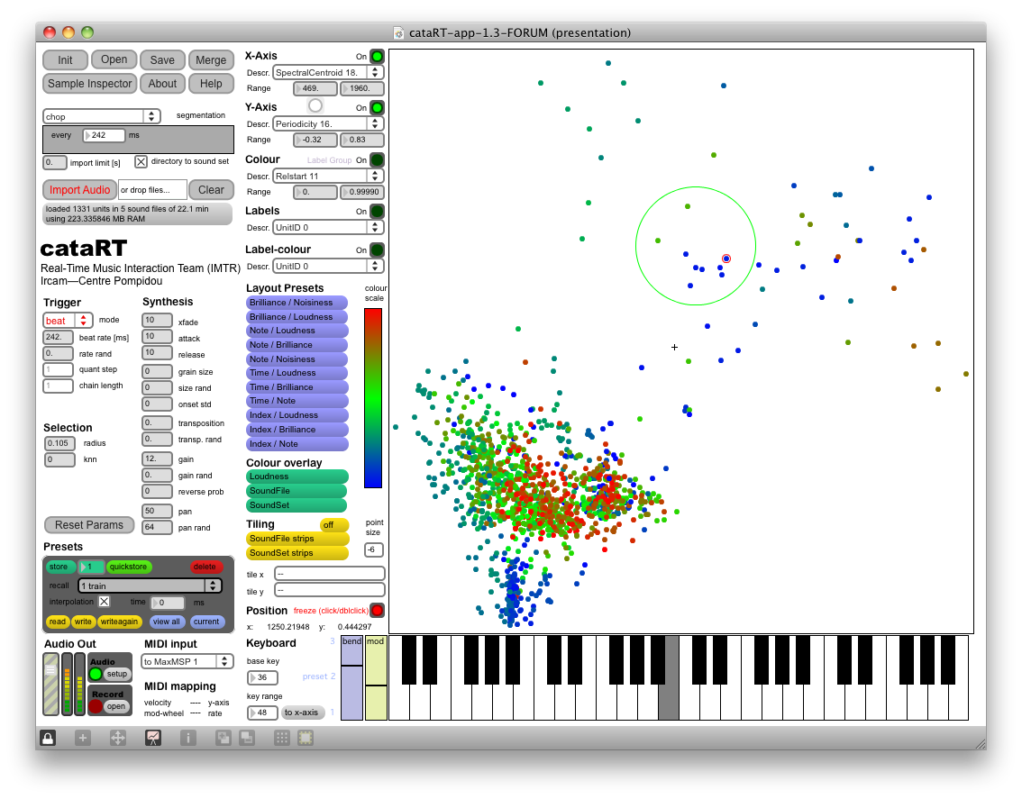Open the Label-colour UnitID dropdown

click(328, 266)
